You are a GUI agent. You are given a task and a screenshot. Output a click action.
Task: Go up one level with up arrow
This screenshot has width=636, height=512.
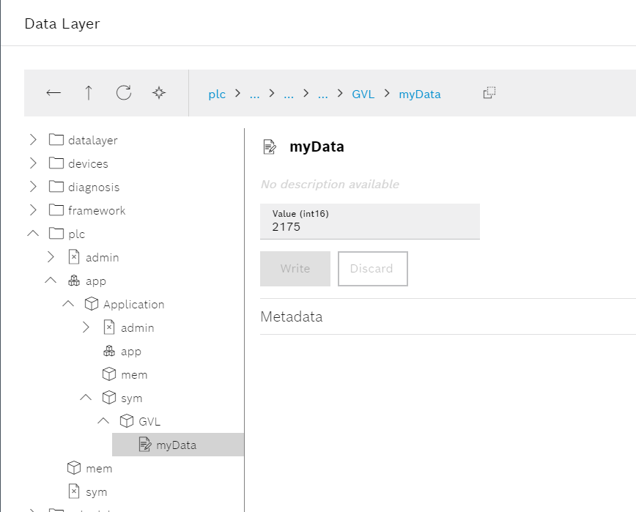(89, 93)
